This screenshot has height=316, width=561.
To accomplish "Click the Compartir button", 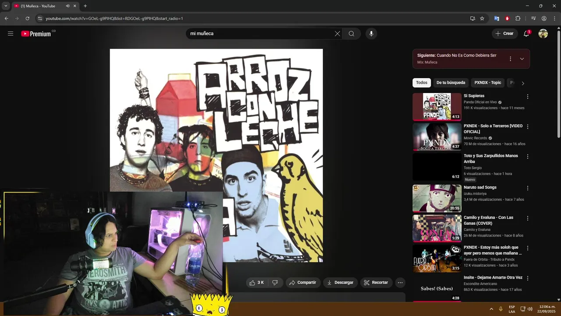I will pyautogui.click(x=303, y=283).
